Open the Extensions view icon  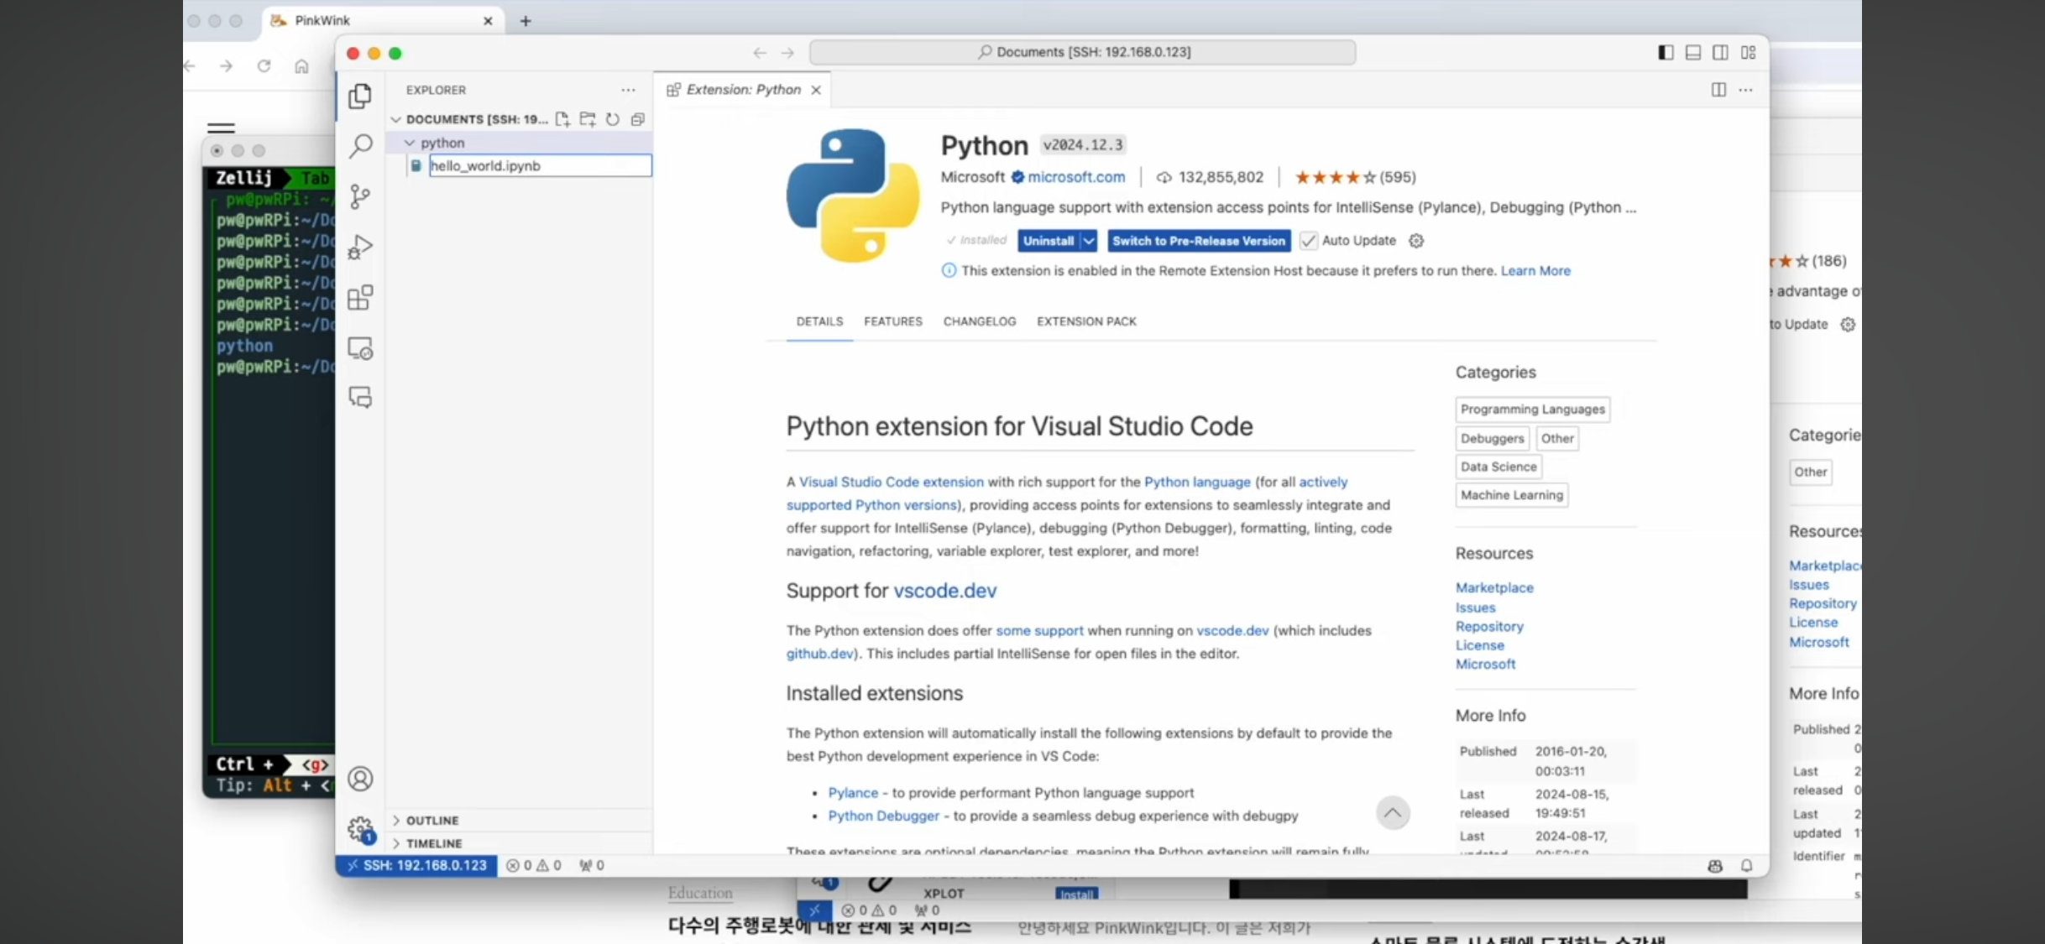[360, 298]
